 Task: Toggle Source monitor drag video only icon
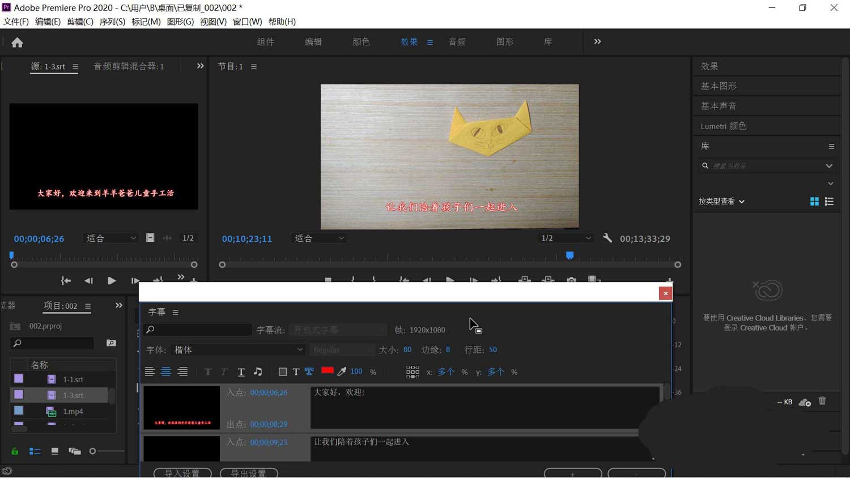click(x=150, y=238)
